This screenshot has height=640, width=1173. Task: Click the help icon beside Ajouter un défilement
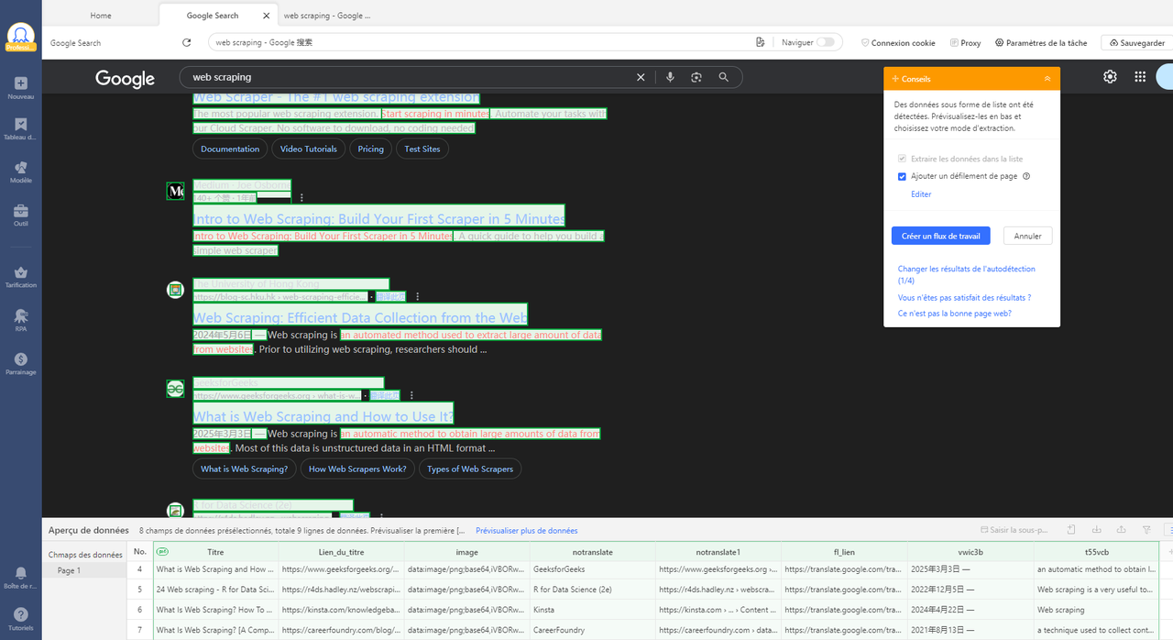pyautogui.click(x=1026, y=176)
